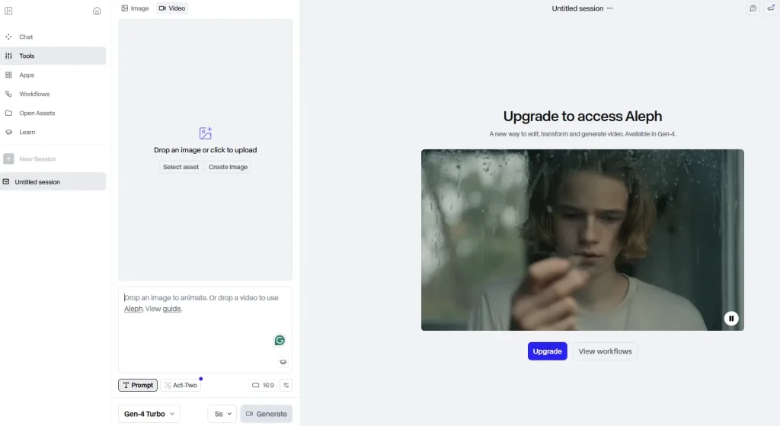Open the Gen-4 Turbo model dropdown
Viewport: 780px width, 426px height.
click(x=149, y=414)
